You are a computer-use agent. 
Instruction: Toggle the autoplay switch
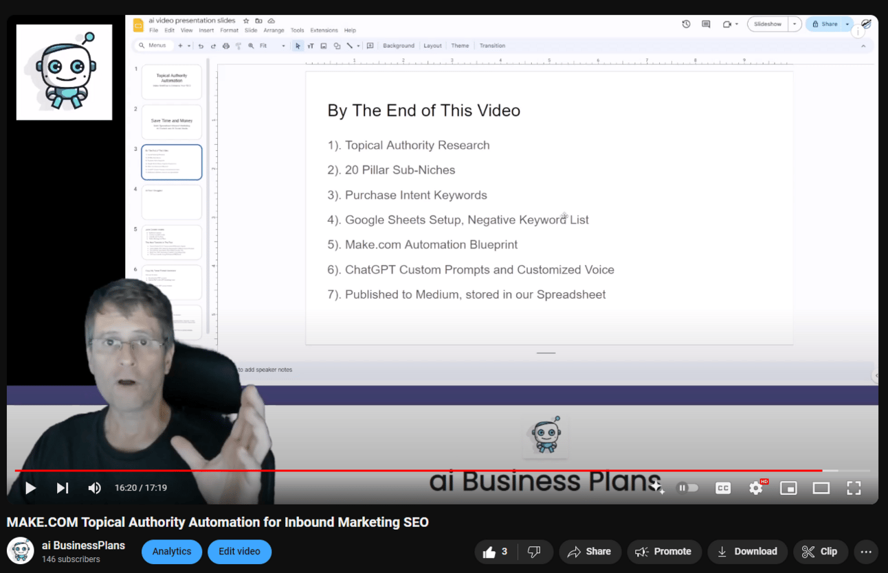click(x=687, y=488)
